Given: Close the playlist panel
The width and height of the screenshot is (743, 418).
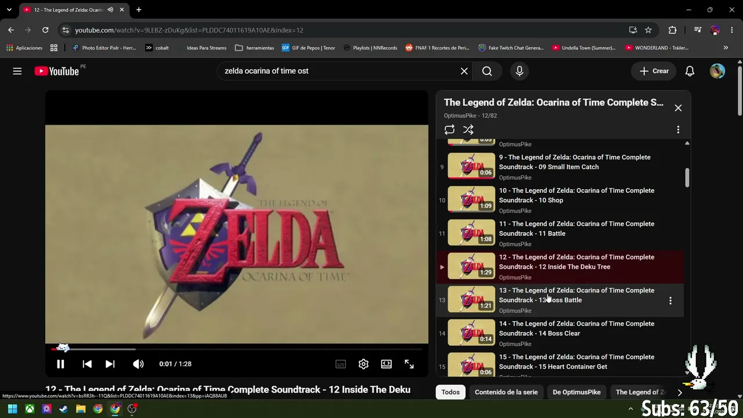Looking at the screenshot, I should click(678, 108).
